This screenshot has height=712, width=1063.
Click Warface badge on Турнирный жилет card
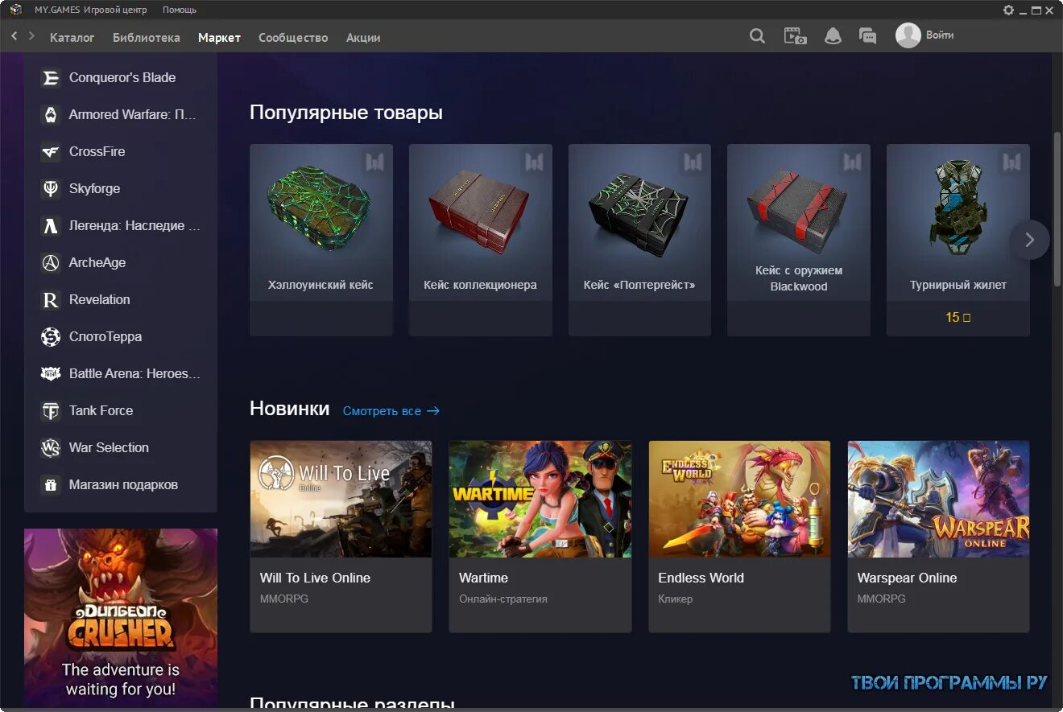1012,162
